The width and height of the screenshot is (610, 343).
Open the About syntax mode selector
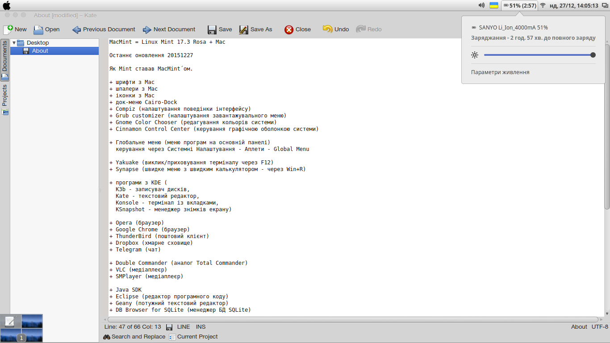tap(579, 327)
